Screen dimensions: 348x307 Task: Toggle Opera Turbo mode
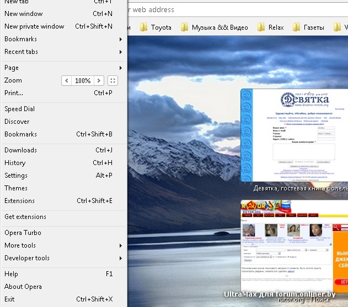tap(63, 233)
